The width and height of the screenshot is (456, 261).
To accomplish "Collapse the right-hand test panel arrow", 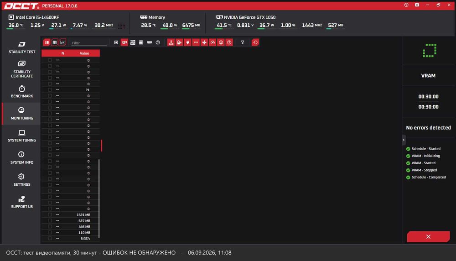I will click(404, 140).
